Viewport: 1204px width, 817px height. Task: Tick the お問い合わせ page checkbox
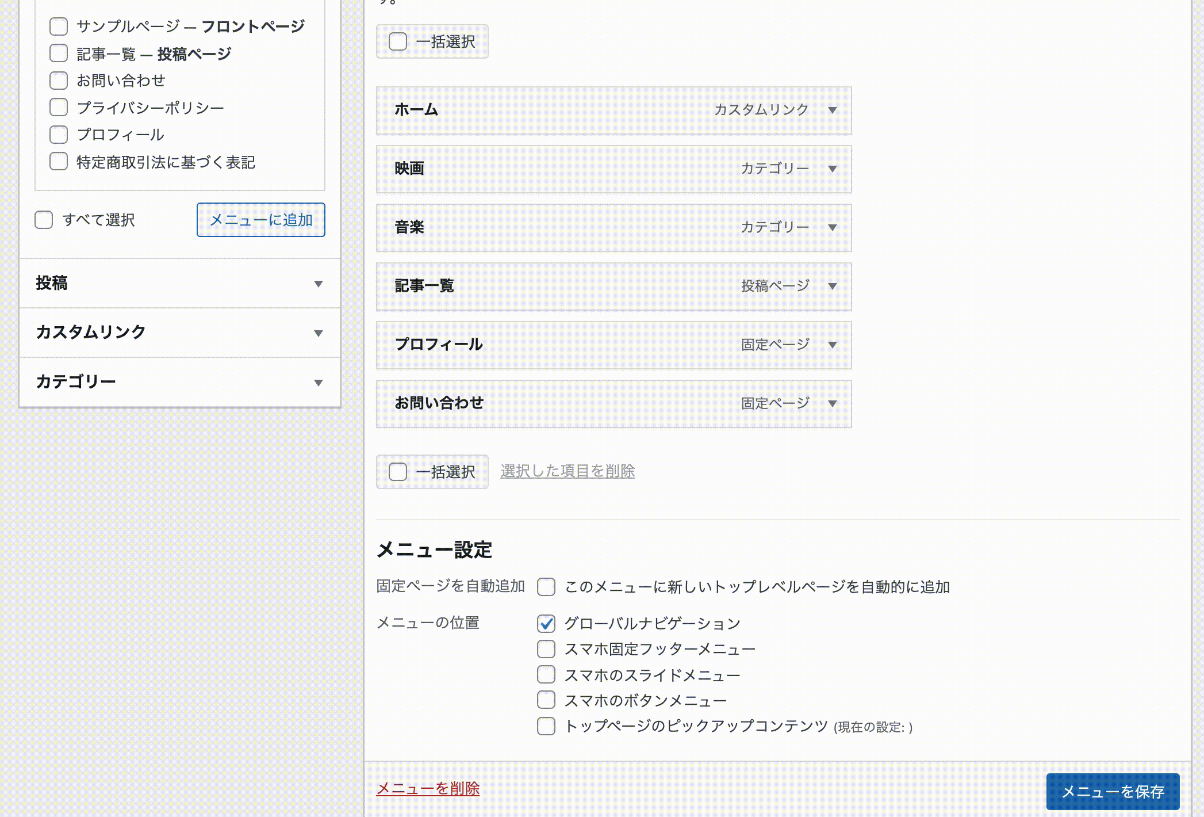click(59, 81)
